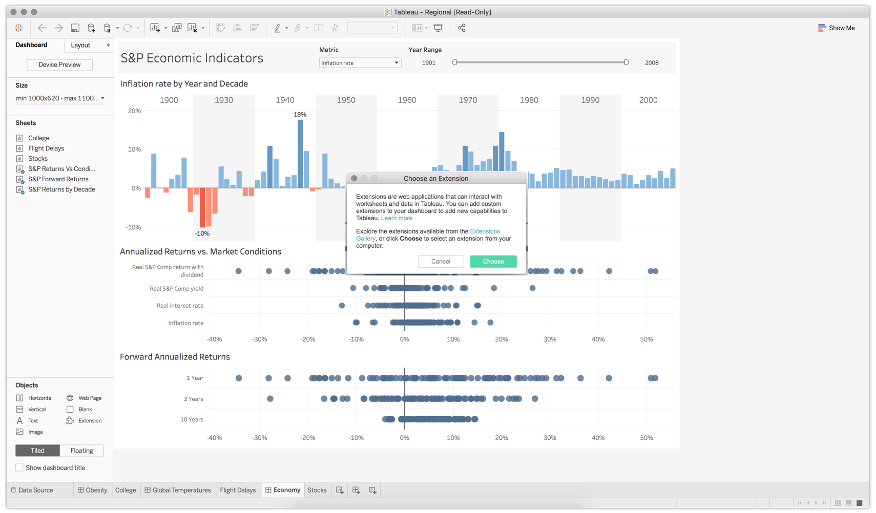This screenshot has width=876, height=513.
Task: Click the Highlight pen icon
Action: pos(277,28)
